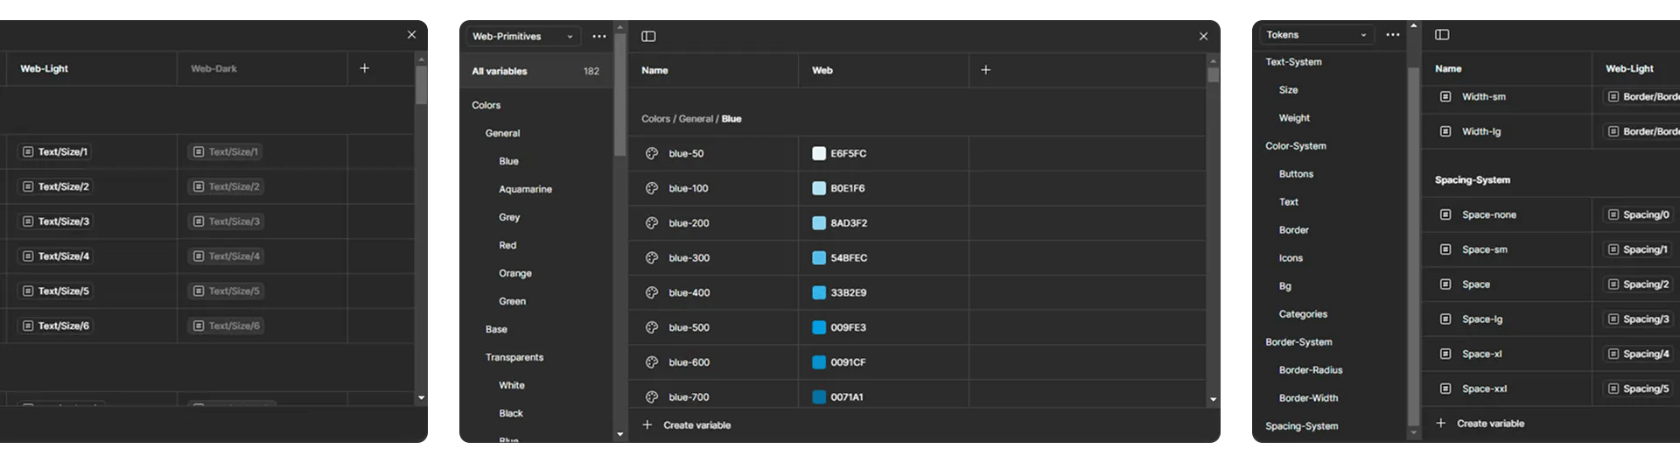Select Border-Radius under Border-System
Viewport: 1680px width, 463px height.
click(1311, 370)
